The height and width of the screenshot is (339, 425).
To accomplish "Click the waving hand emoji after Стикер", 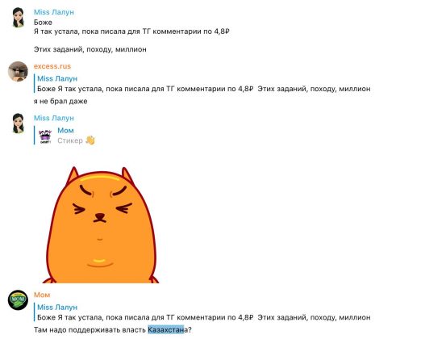I will click(90, 140).
